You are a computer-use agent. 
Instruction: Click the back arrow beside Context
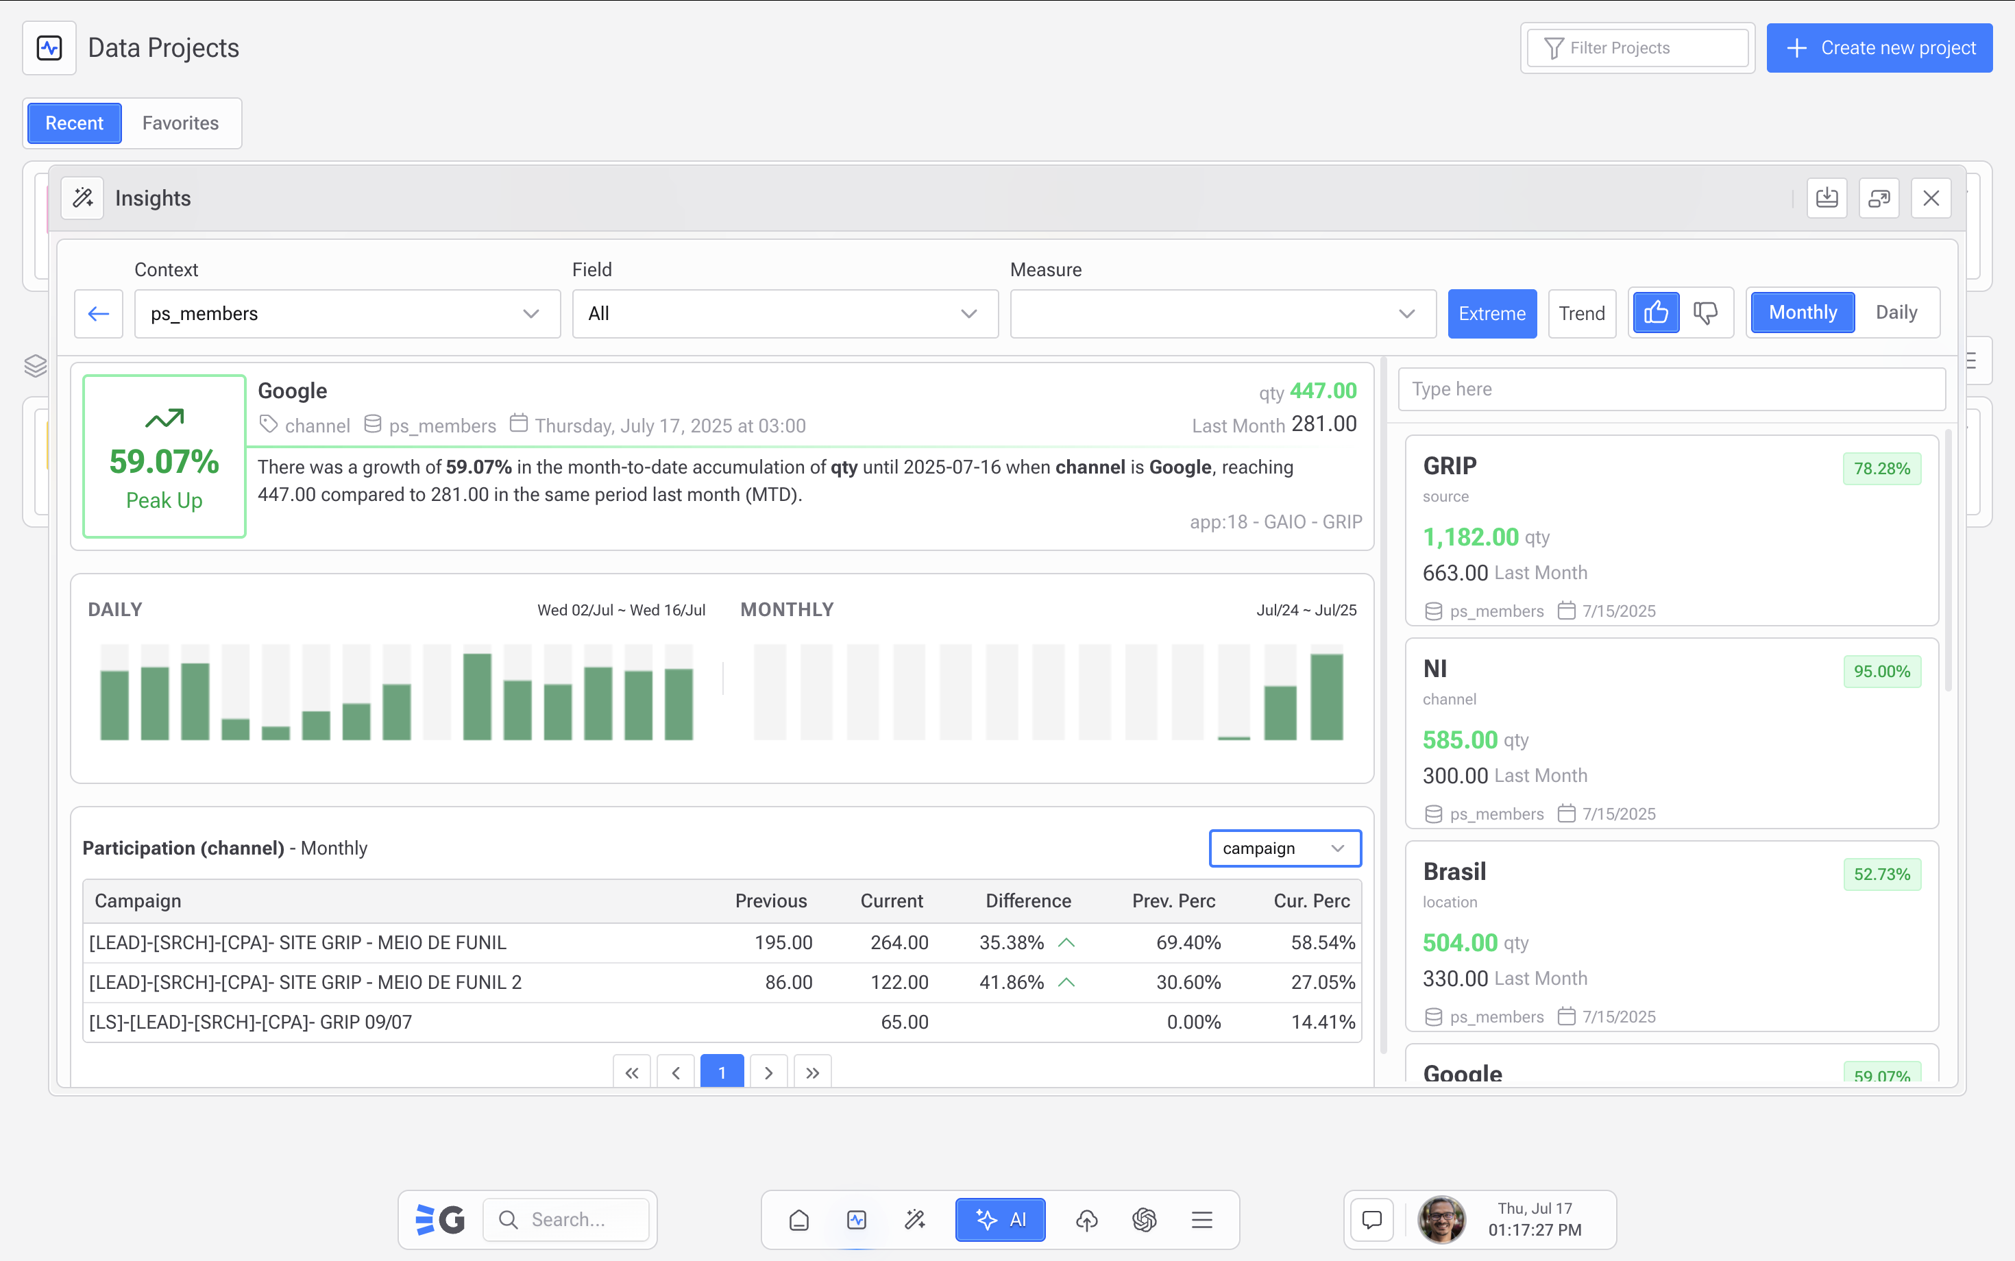99,314
